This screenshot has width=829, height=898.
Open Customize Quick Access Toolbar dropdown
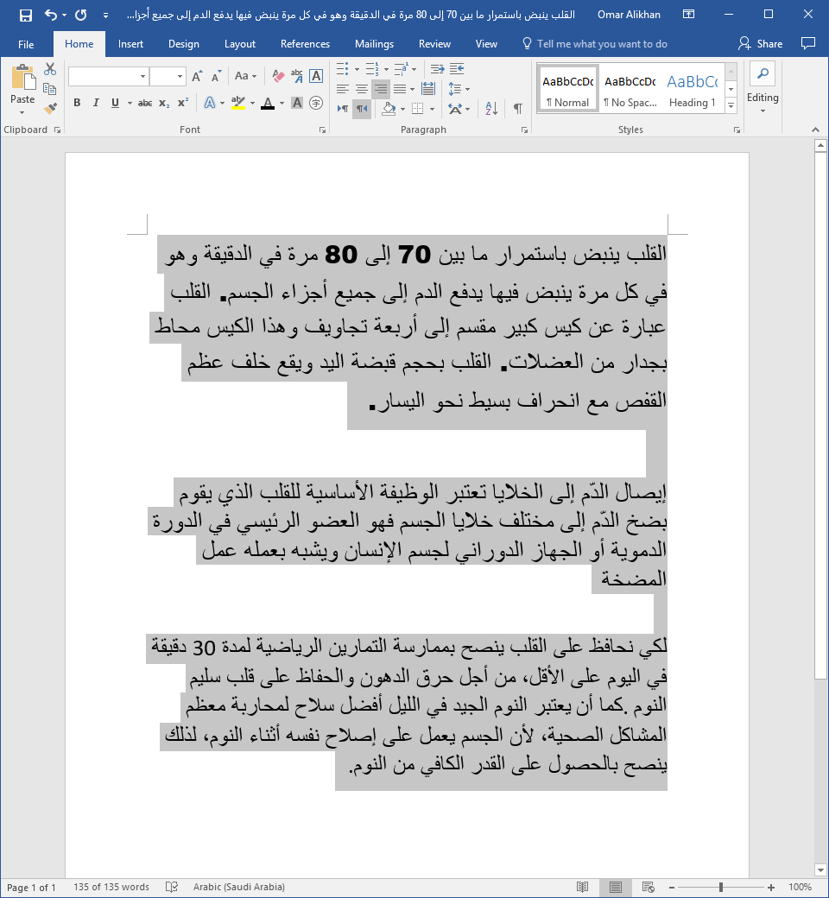105,16
